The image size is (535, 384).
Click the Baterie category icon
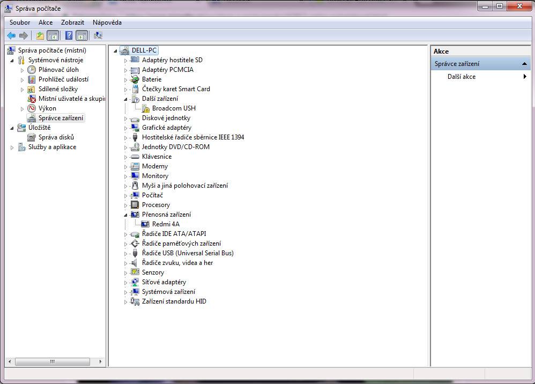point(135,79)
